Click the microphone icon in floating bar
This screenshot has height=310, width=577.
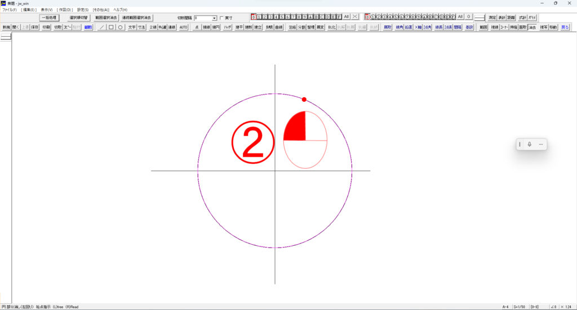point(530,145)
